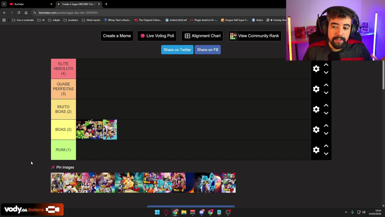This screenshot has width=385, height=217.
Task: Move RUIM row up with arrow
Action: (x=326, y=146)
